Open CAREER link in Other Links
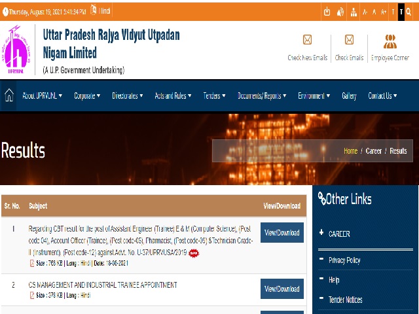Image resolution: width=419 pixels, height=314 pixels. coord(339,234)
